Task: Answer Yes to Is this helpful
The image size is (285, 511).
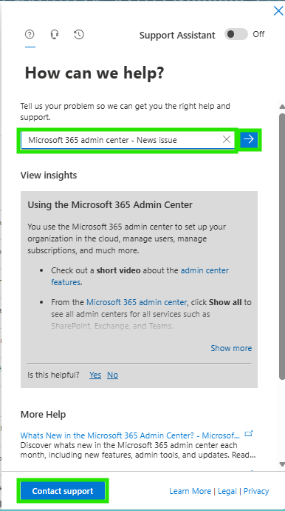Action: [x=95, y=375]
